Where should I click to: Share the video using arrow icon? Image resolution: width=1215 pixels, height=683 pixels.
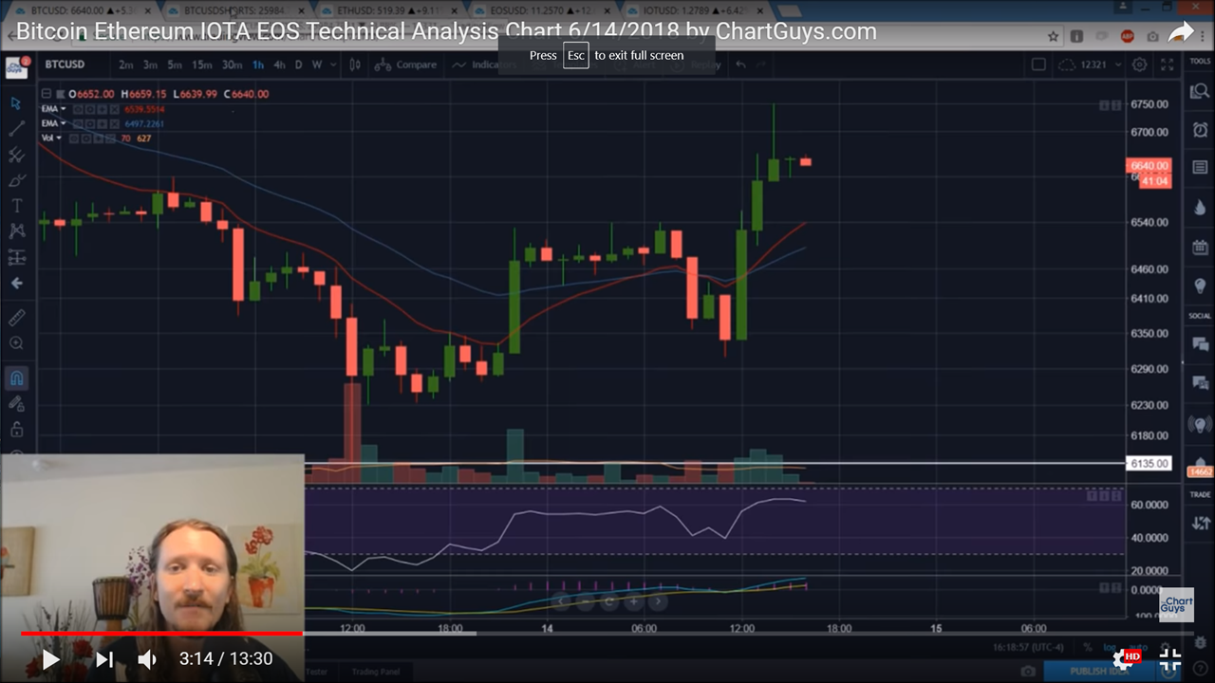[x=1180, y=33]
